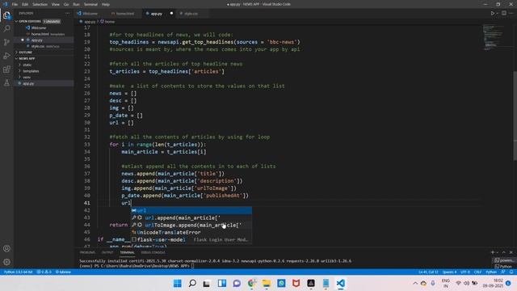Open the Windows Start button
The height and width of the screenshot is (291, 517).
tap(178, 283)
